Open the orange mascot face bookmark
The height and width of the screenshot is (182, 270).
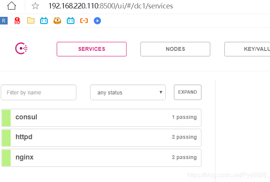(57, 21)
